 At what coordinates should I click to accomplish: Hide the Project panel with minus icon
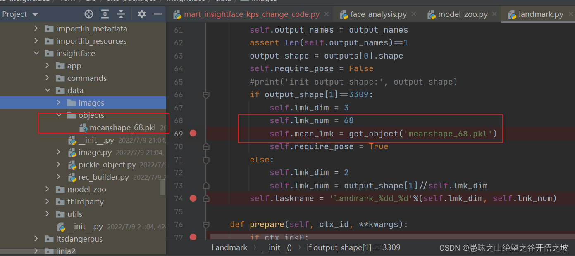157,14
